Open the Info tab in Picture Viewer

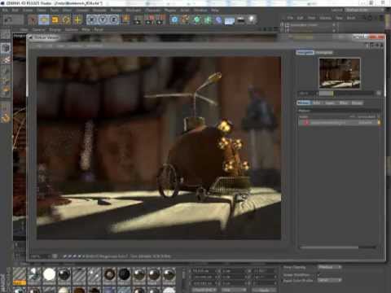tap(316, 103)
